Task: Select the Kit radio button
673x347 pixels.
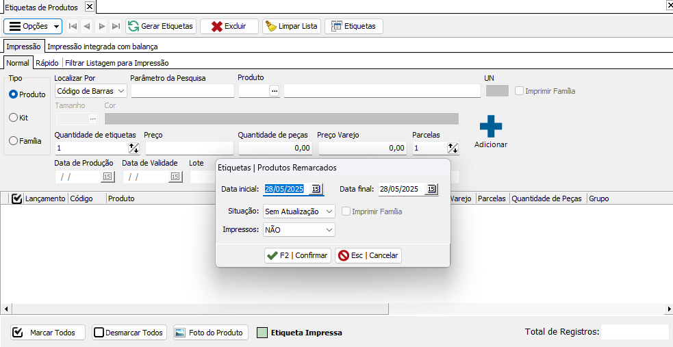Action: click(13, 118)
